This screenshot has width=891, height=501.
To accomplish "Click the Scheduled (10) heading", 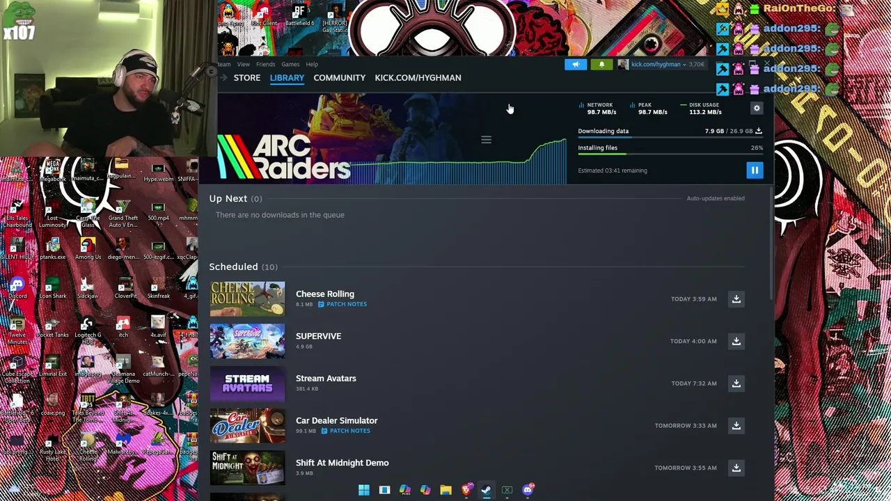I will [x=243, y=267].
